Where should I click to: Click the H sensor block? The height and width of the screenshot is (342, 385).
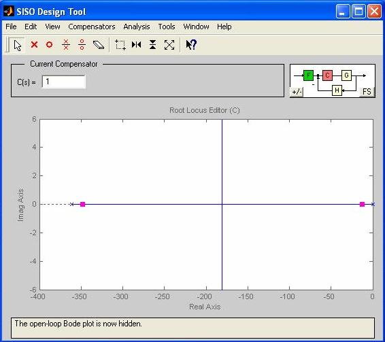point(337,90)
